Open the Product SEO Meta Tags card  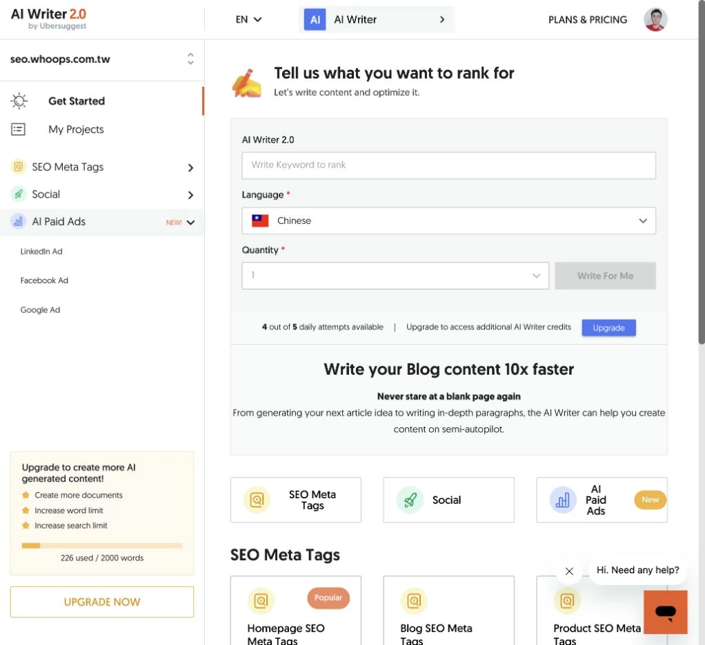(602, 611)
